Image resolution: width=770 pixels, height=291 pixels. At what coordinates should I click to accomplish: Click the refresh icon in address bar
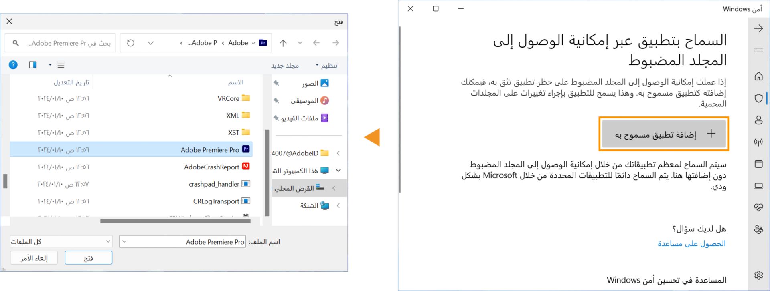click(130, 43)
